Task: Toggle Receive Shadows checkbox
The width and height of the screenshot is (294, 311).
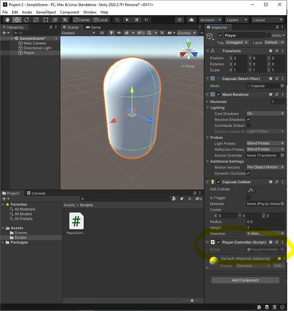Action: tap(248, 120)
